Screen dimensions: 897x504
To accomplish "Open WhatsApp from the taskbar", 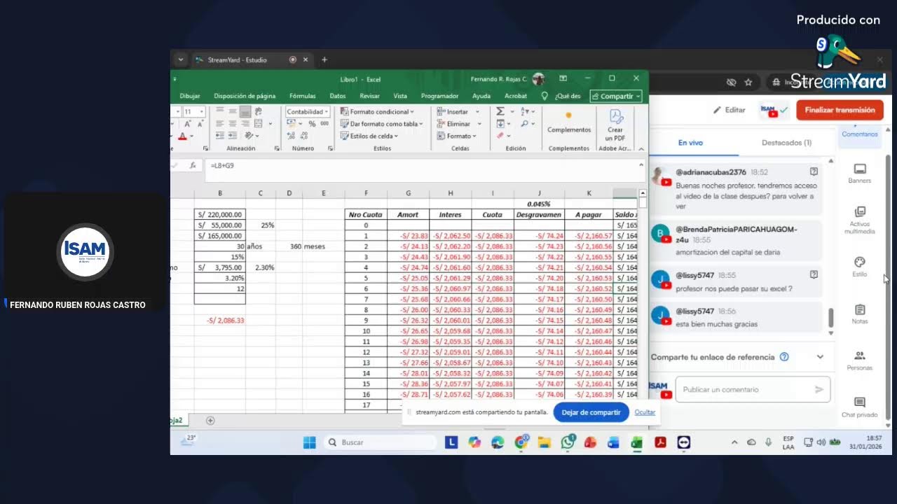I will 567,442.
